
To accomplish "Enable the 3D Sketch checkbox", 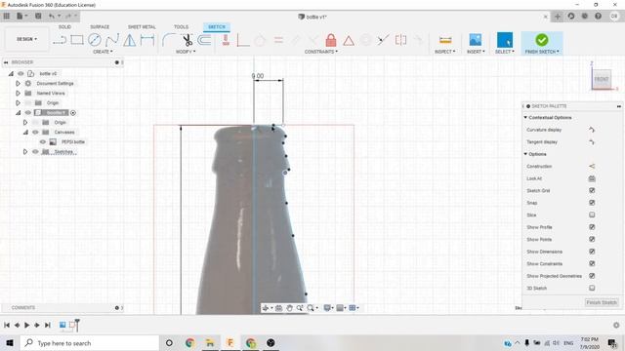I will pos(592,289).
